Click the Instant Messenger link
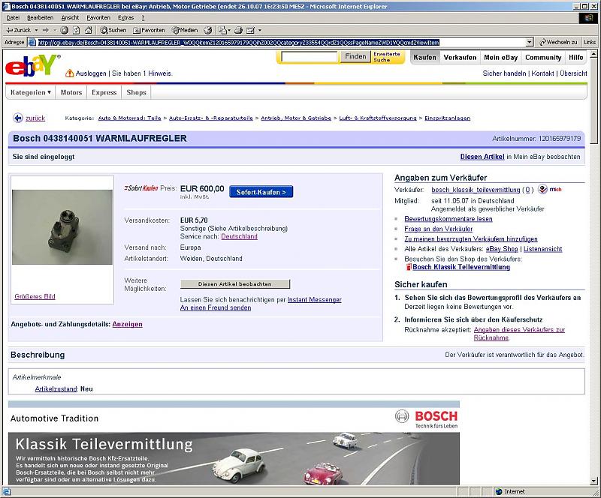Viewport: 601px width, 498px height. coord(314,300)
